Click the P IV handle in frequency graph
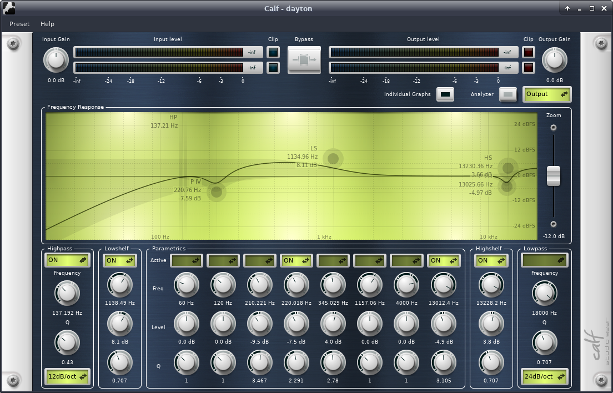This screenshot has height=393, width=613. point(216,192)
